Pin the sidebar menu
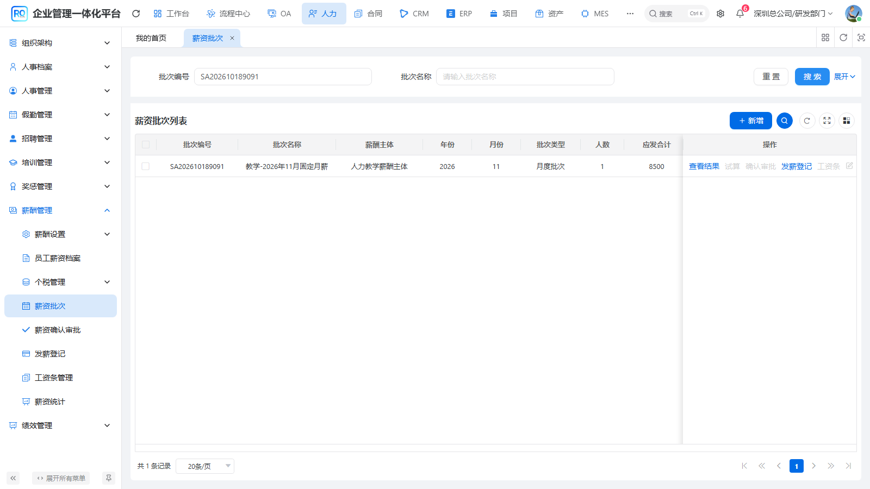The height and width of the screenshot is (489, 870). 109,478
